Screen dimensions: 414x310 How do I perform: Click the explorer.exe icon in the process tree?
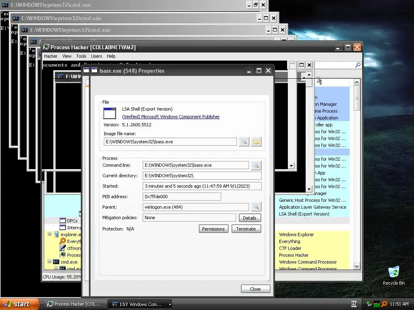(56, 235)
